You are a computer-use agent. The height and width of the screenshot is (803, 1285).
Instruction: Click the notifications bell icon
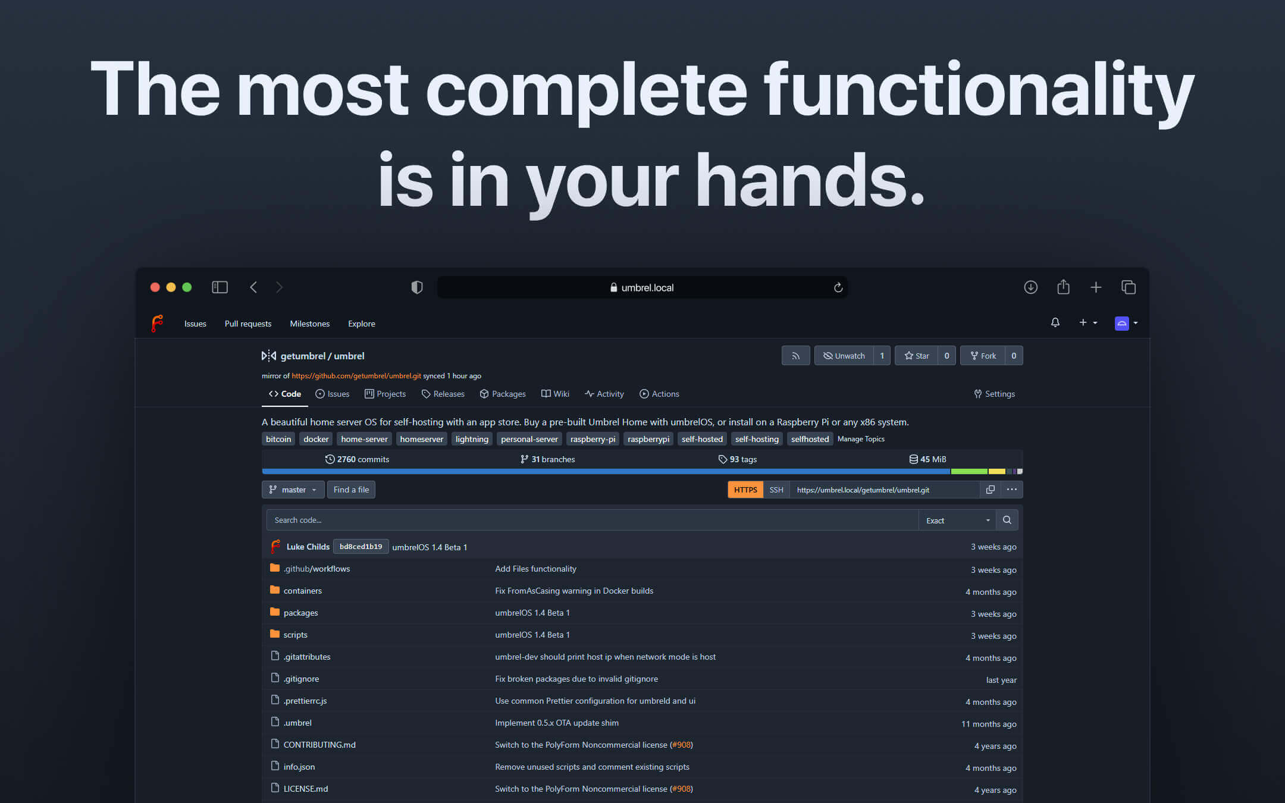(1055, 322)
